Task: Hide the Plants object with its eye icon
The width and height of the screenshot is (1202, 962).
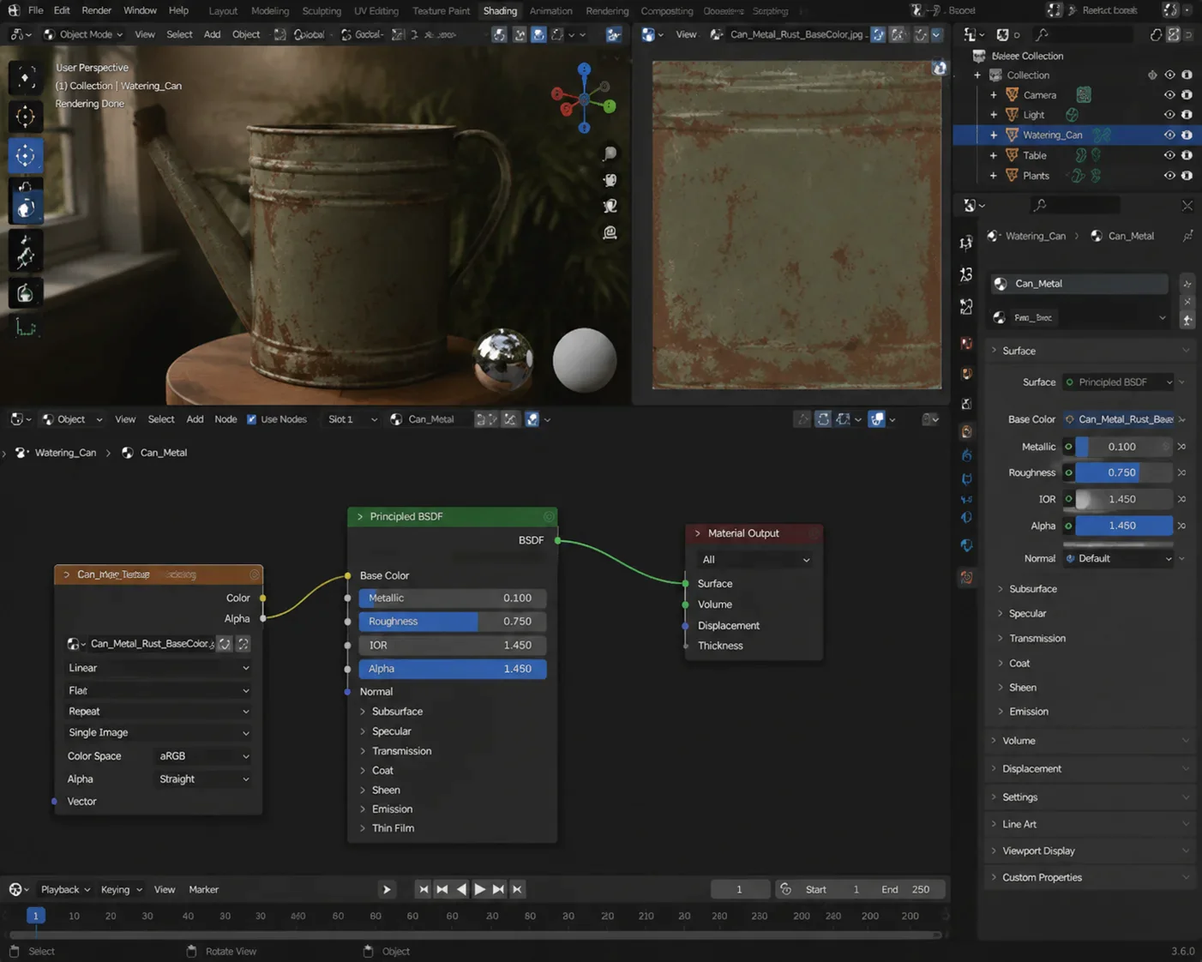Action: (1169, 176)
